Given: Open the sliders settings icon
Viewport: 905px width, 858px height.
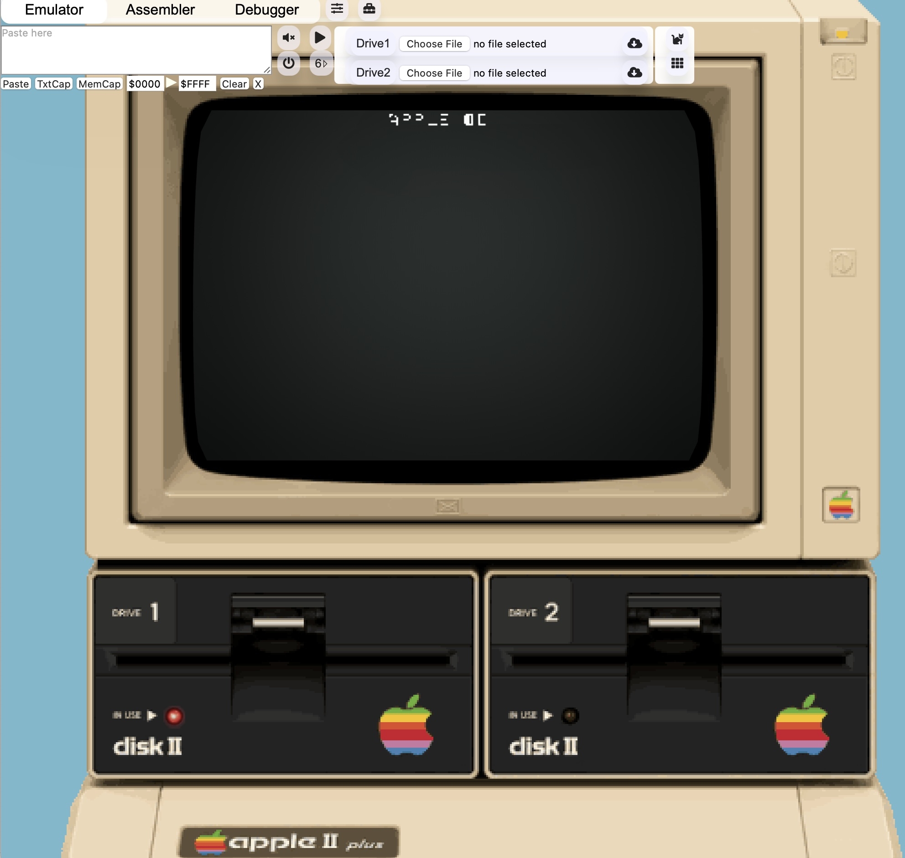Looking at the screenshot, I should [337, 9].
